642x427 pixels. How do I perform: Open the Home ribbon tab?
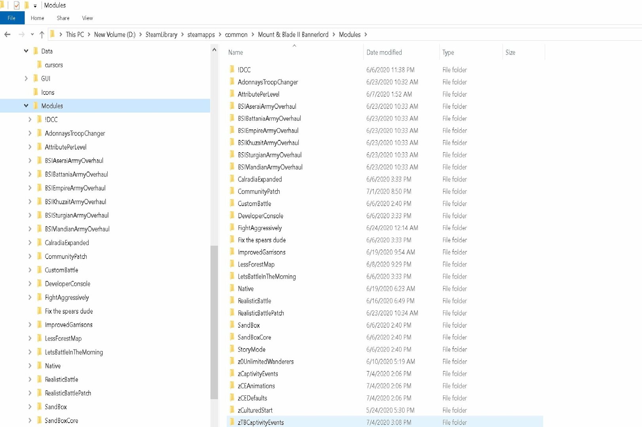click(38, 18)
